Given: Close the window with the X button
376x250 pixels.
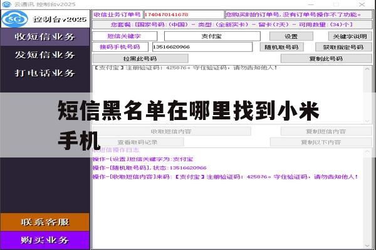Looking at the screenshot, I should coord(362,4).
